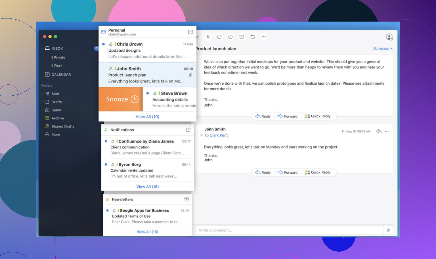The height and width of the screenshot is (259, 436).
Task: Click View All (10) in Personal
Action: coord(147,117)
